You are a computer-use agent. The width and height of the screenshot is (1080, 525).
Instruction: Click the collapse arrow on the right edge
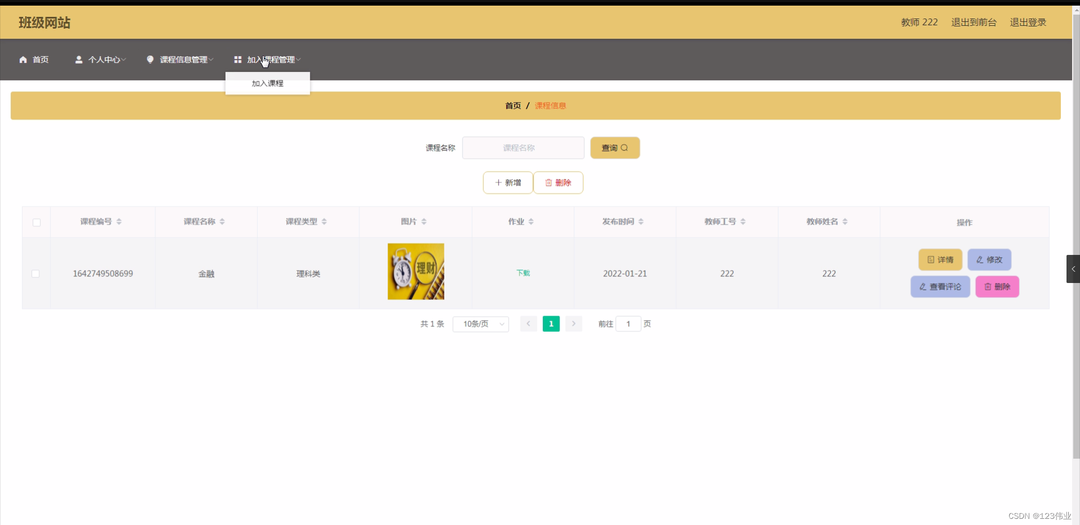coord(1073,269)
